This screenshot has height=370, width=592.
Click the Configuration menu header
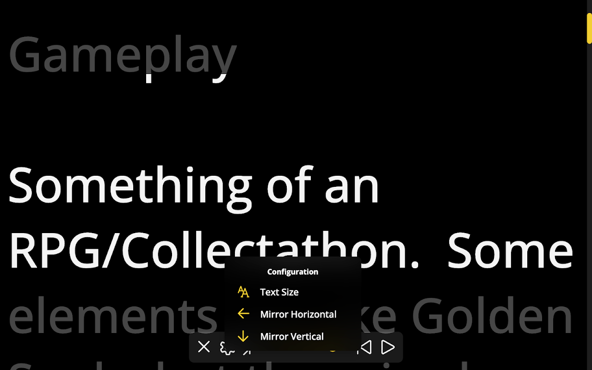click(x=293, y=271)
